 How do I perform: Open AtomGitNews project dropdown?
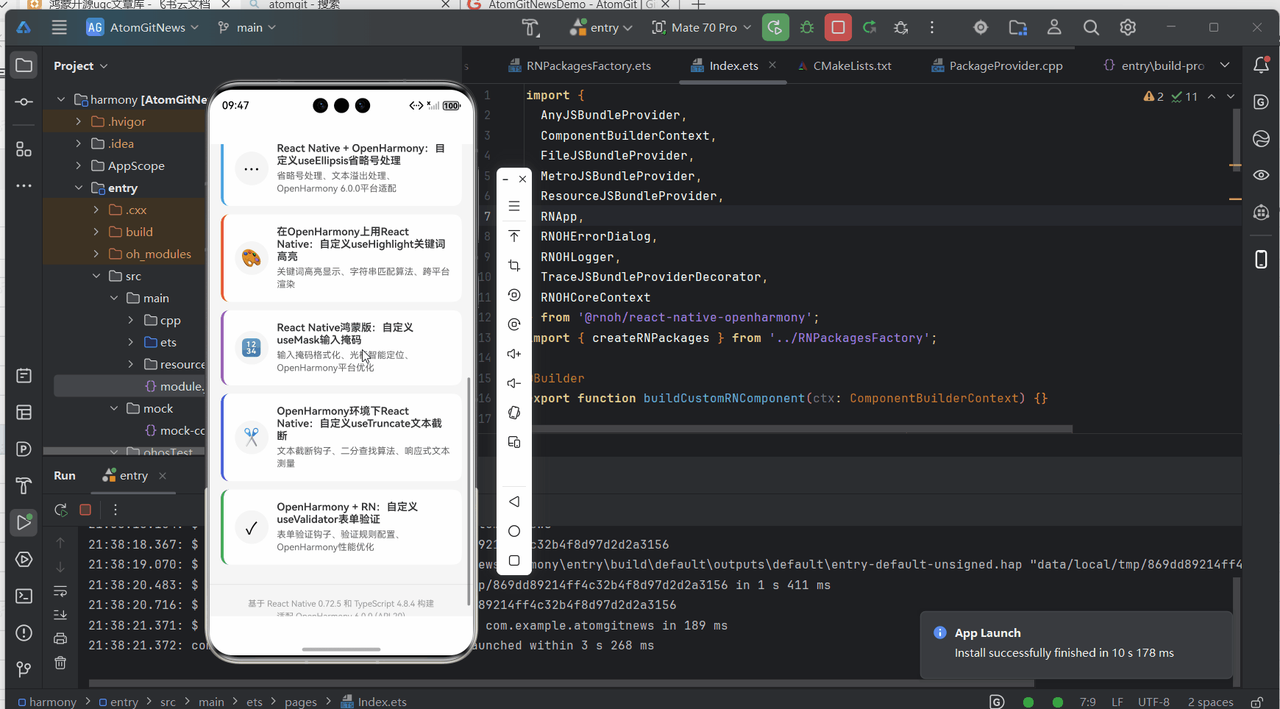143,28
